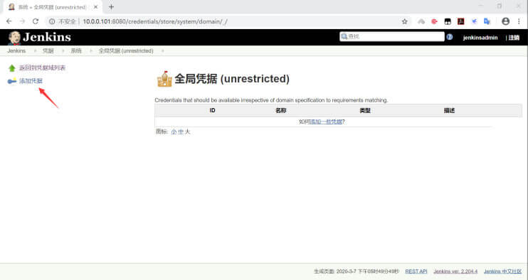
Task: Open the 添加凭据 sidebar link
Action: (x=31, y=81)
